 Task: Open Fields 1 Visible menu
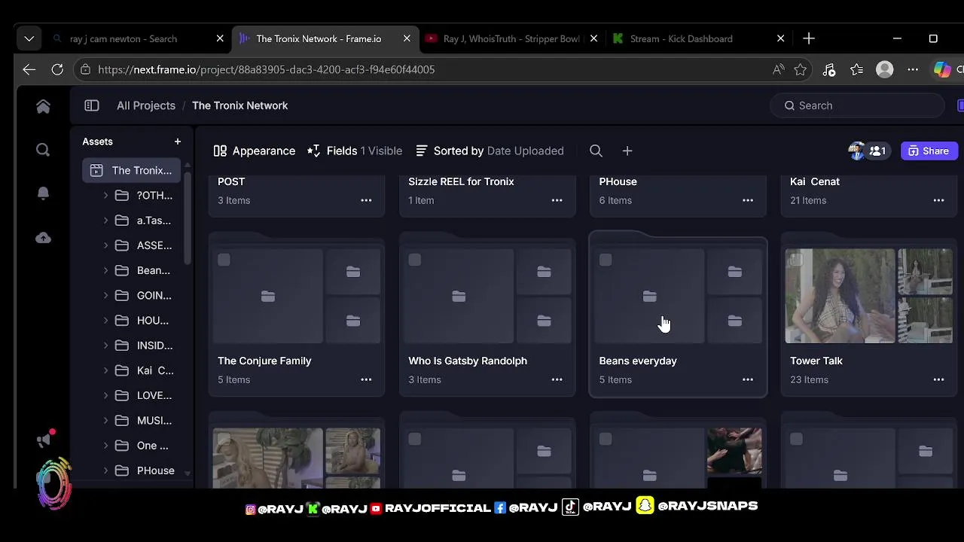pyautogui.click(x=355, y=151)
